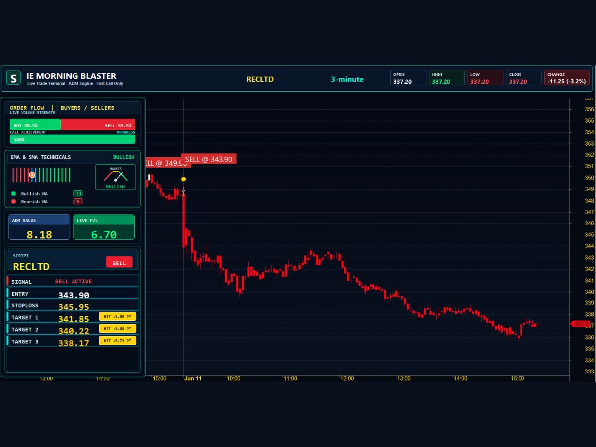Click the 3-minute timeframe label
Image resolution: width=596 pixels, height=447 pixels.
point(347,79)
